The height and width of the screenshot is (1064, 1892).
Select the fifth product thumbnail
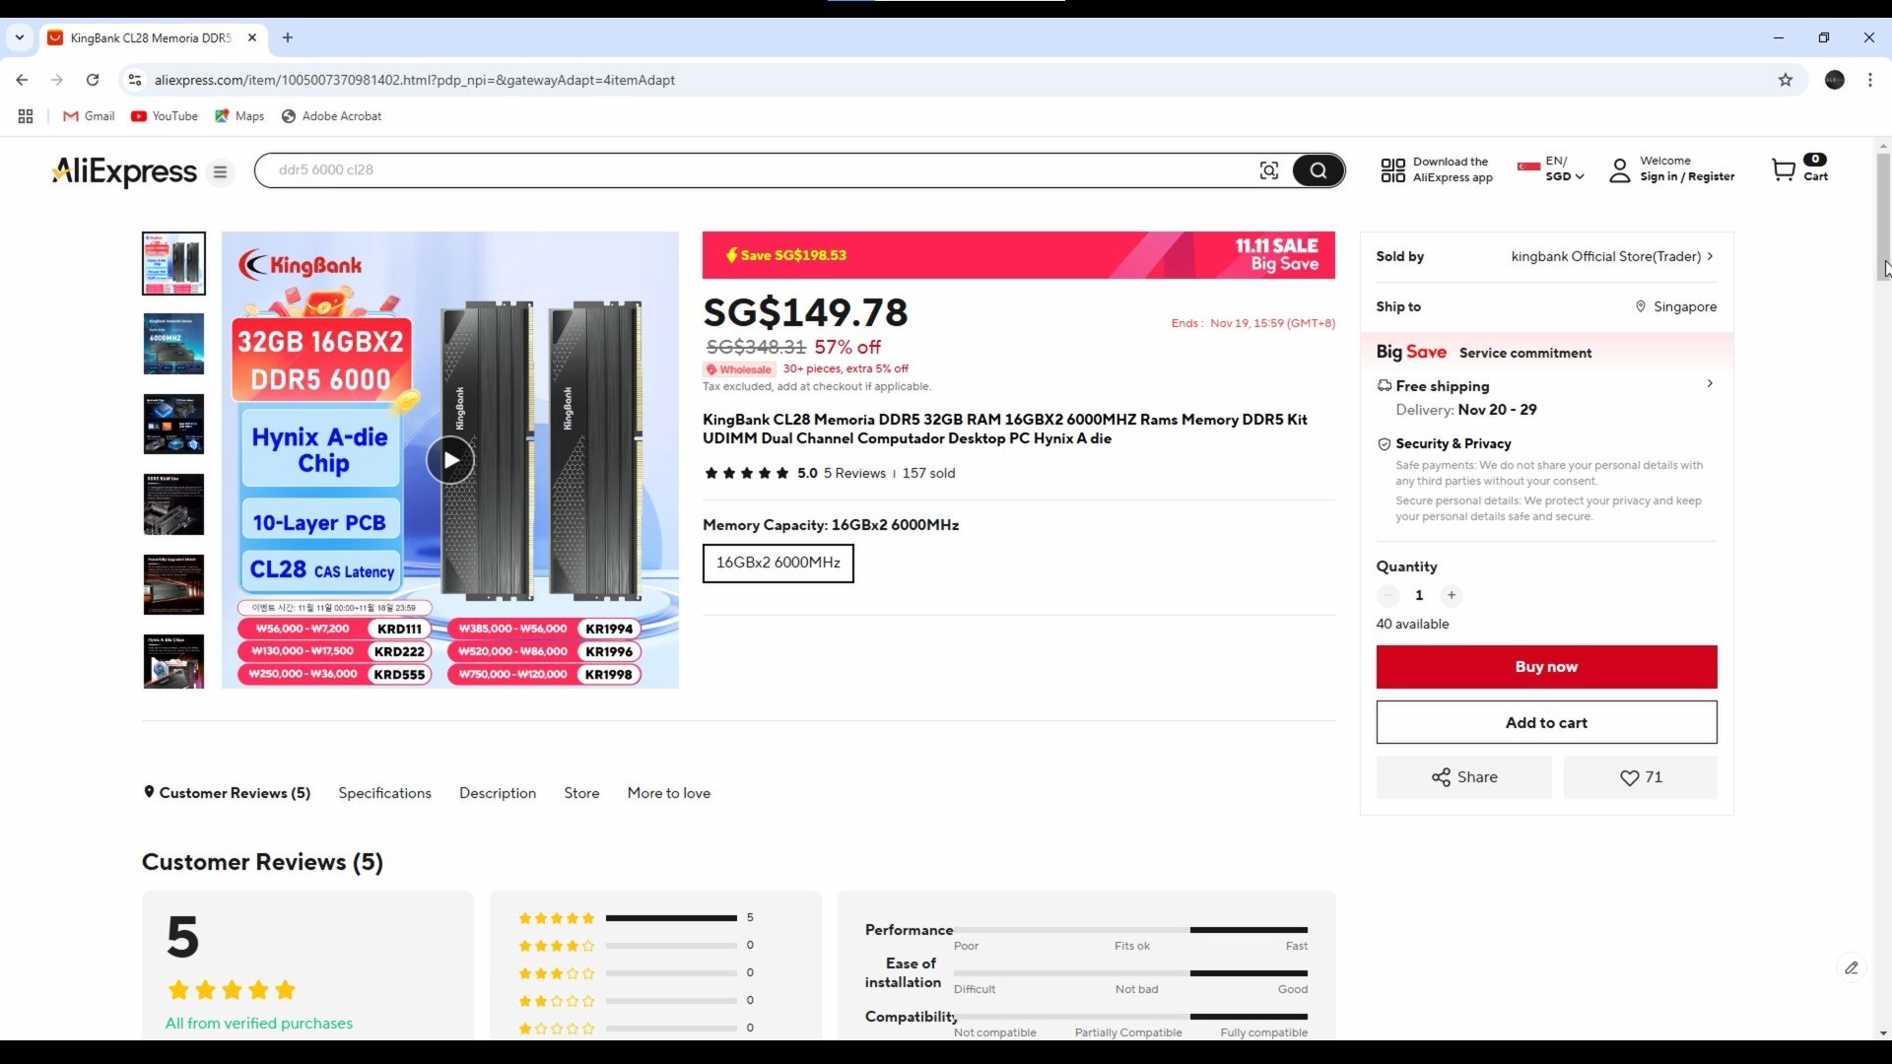point(173,584)
